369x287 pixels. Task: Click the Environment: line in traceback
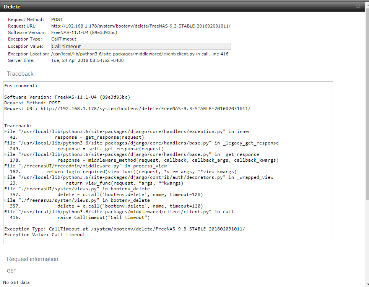pyautogui.click(x=21, y=86)
